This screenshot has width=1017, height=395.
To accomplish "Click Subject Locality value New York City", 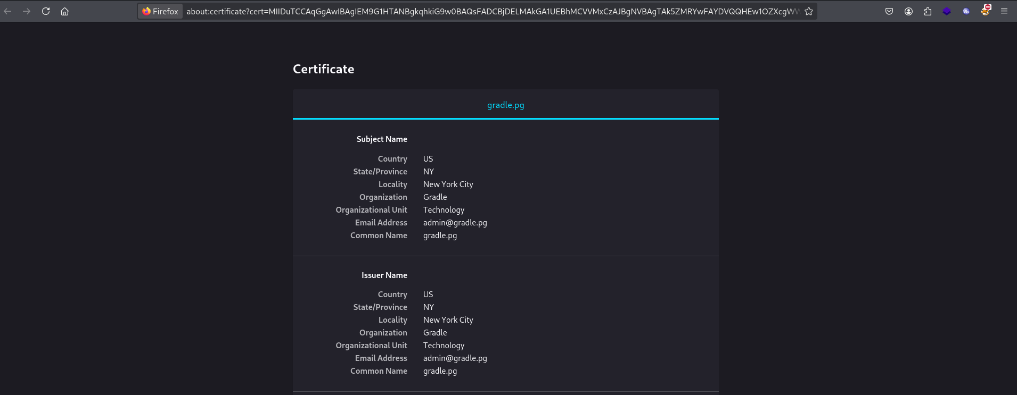I will (448, 184).
